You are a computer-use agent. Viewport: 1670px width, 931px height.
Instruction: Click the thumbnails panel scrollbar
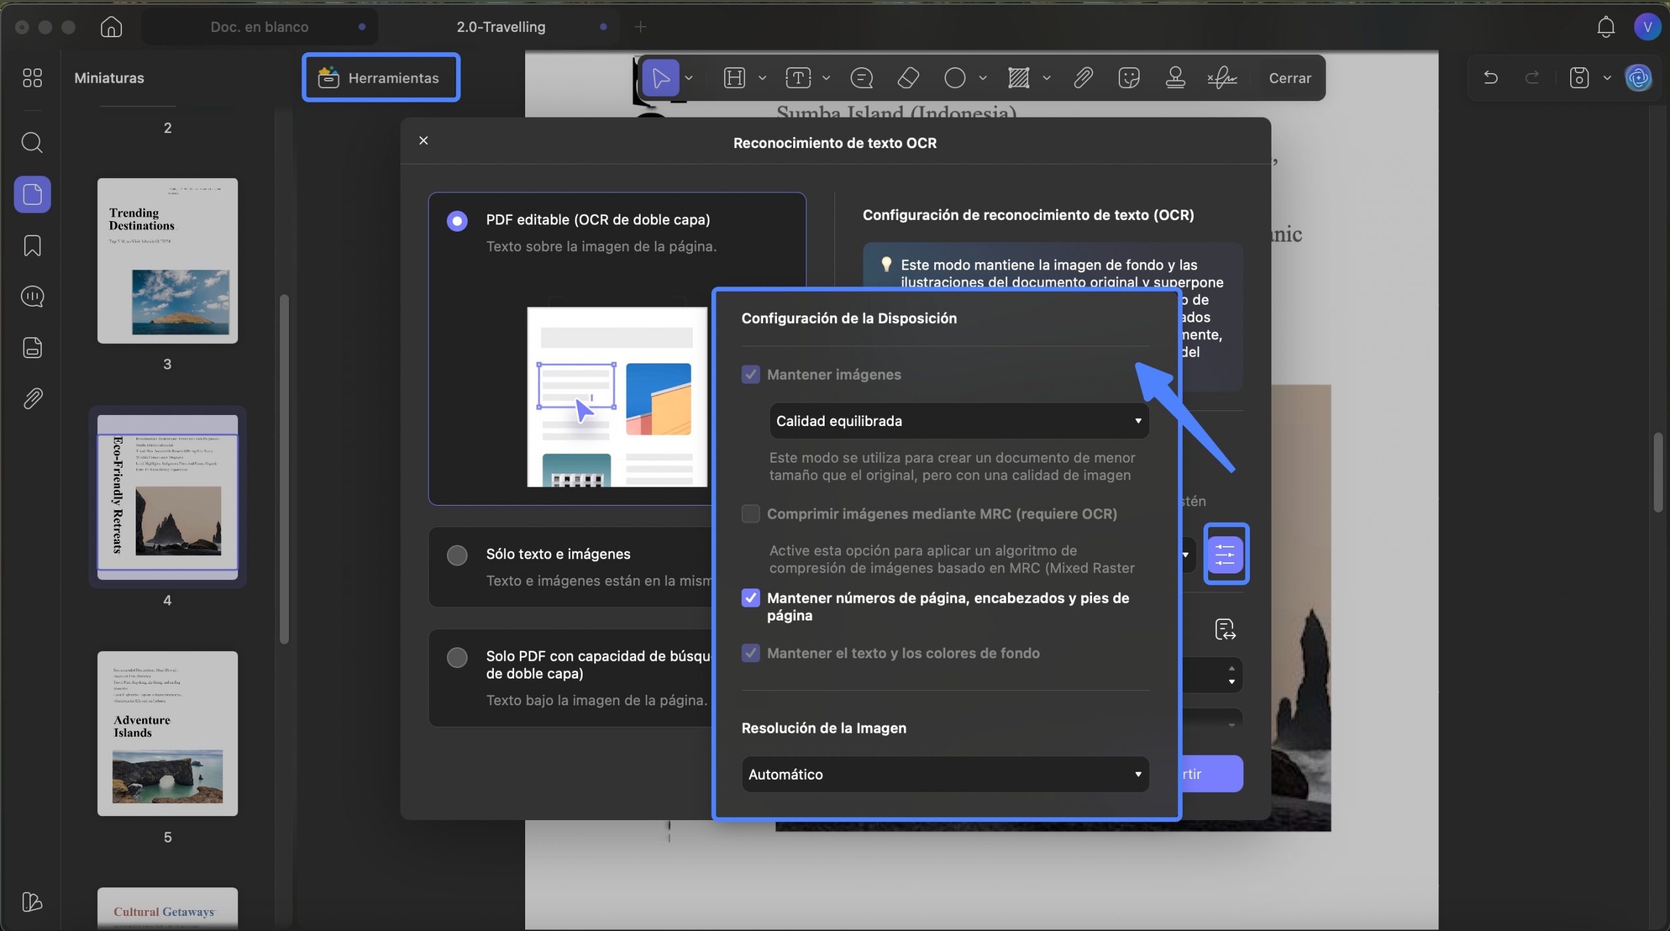click(284, 469)
